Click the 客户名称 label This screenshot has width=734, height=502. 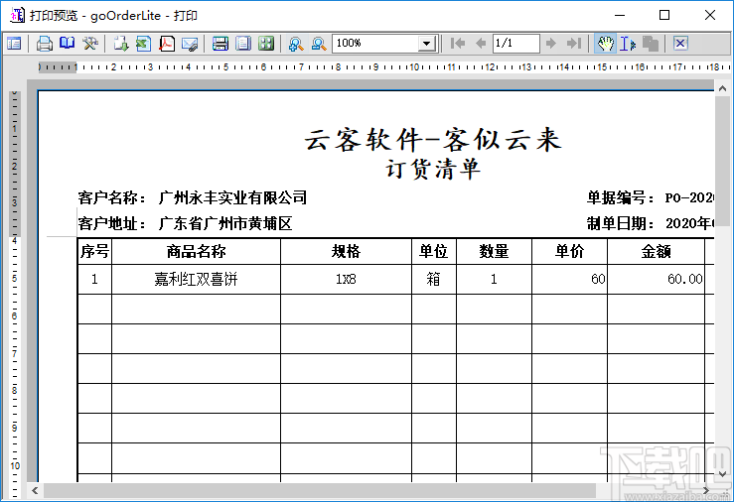point(112,197)
